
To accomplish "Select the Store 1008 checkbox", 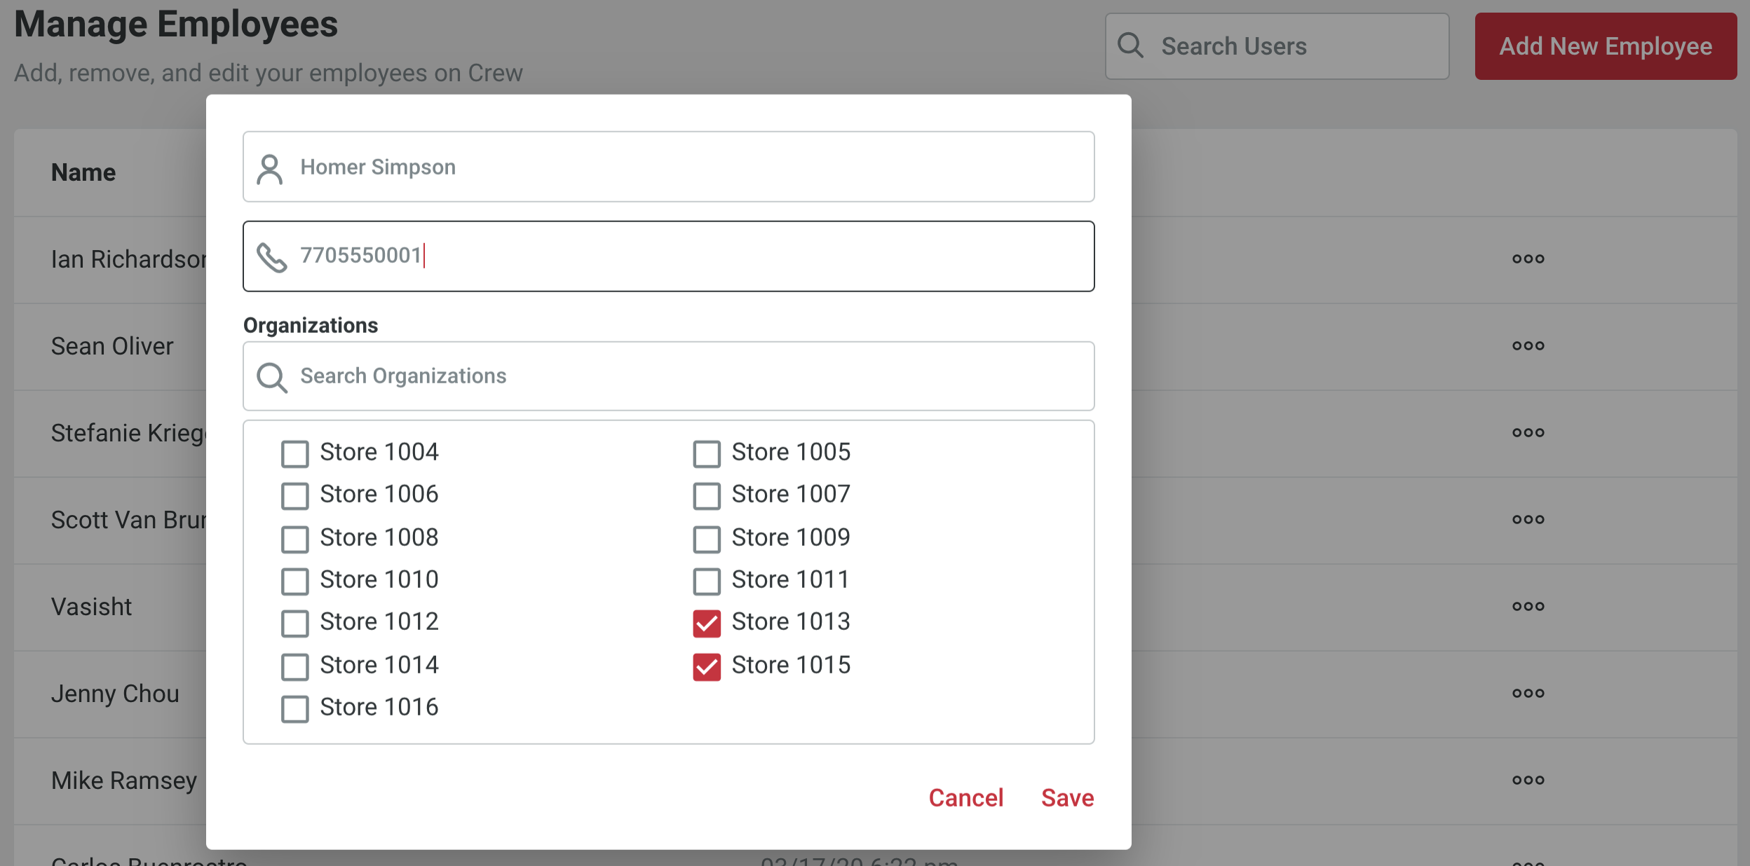I will [x=294, y=539].
